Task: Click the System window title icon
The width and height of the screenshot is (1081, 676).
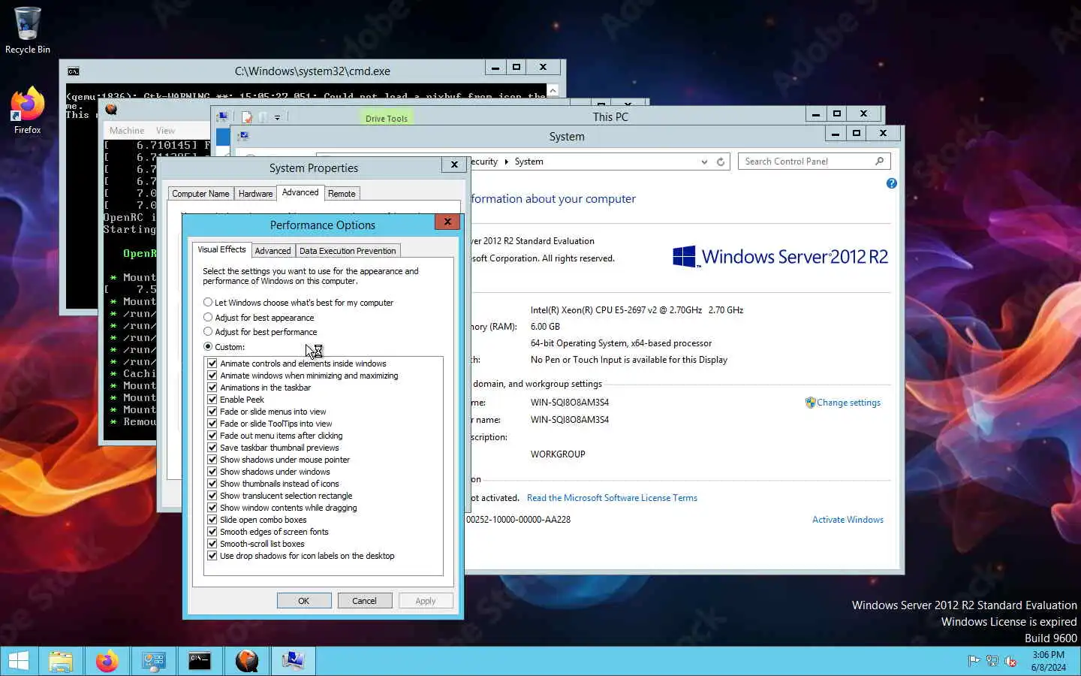Action: [242, 136]
